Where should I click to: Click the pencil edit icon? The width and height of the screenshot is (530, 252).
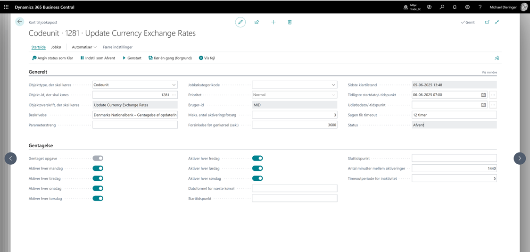(240, 22)
